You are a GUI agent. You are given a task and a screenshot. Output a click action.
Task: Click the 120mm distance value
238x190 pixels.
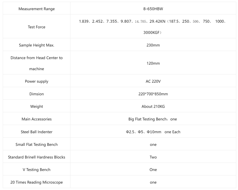pos(153,63)
